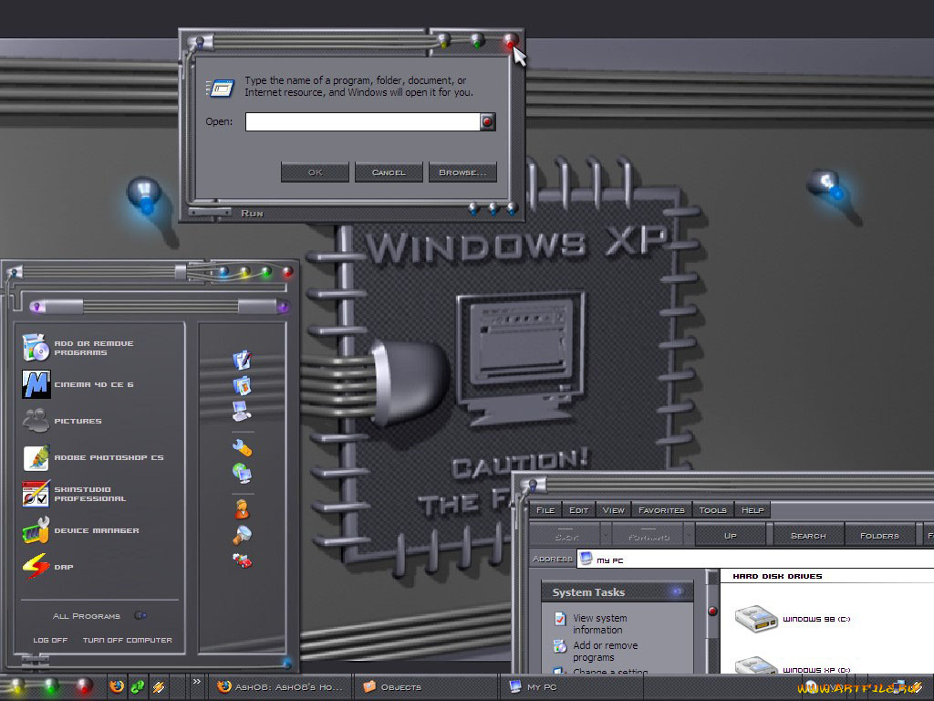Viewport: 934px width, 701px height.
Task: Click Browse in the Run dialog
Action: (462, 172)
